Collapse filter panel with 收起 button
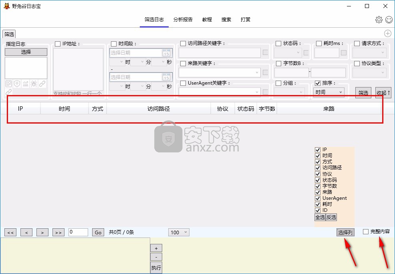The width and height of the screenshot is (395, 274). (x=383, y=93)
